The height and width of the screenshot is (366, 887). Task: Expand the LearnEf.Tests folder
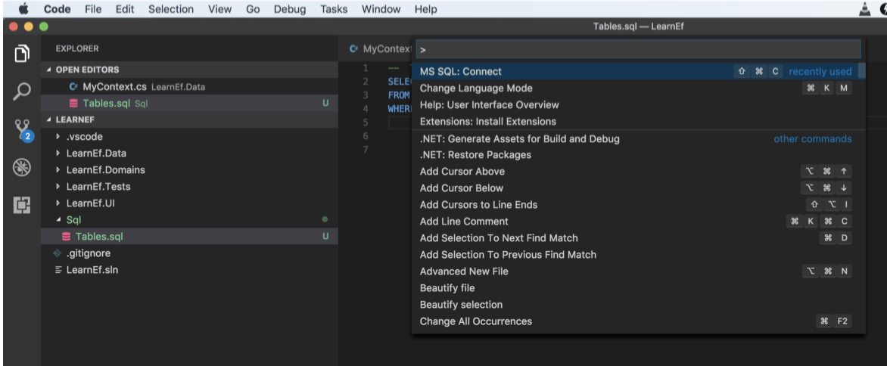coord(58,186)
